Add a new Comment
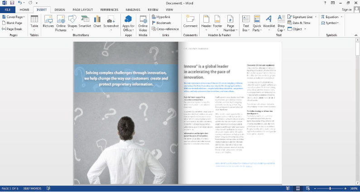The image size is (360, 192). (x=190, y=22)
